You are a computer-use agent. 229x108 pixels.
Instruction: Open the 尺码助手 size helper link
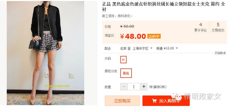tap(220, 53)
